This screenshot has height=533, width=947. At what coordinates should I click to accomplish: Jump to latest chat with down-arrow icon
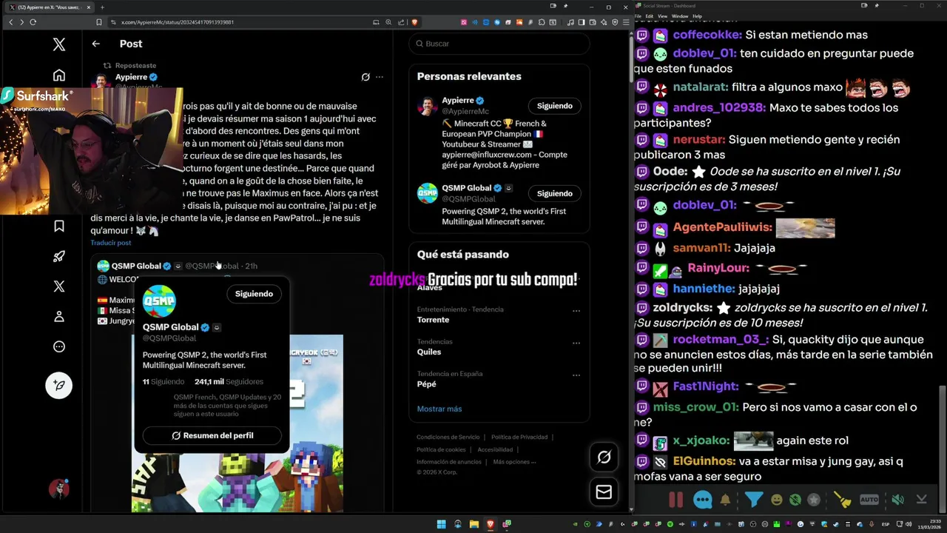click(x=921, y=500)
